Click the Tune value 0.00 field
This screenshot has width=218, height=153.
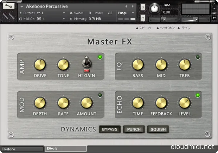pyautogui.click(x=166, y=12)
